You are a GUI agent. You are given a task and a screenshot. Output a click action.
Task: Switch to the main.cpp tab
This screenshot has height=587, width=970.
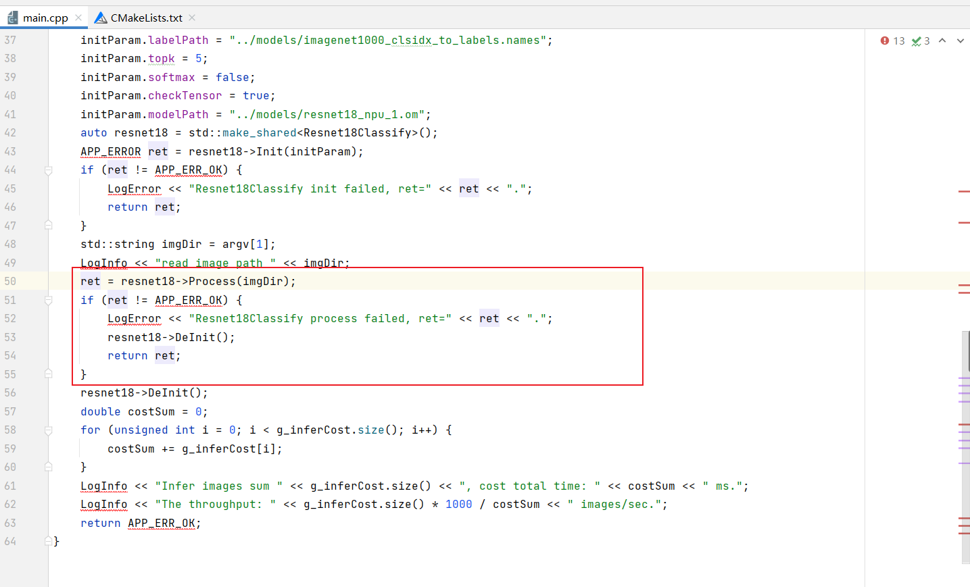[x=45, y=18]
